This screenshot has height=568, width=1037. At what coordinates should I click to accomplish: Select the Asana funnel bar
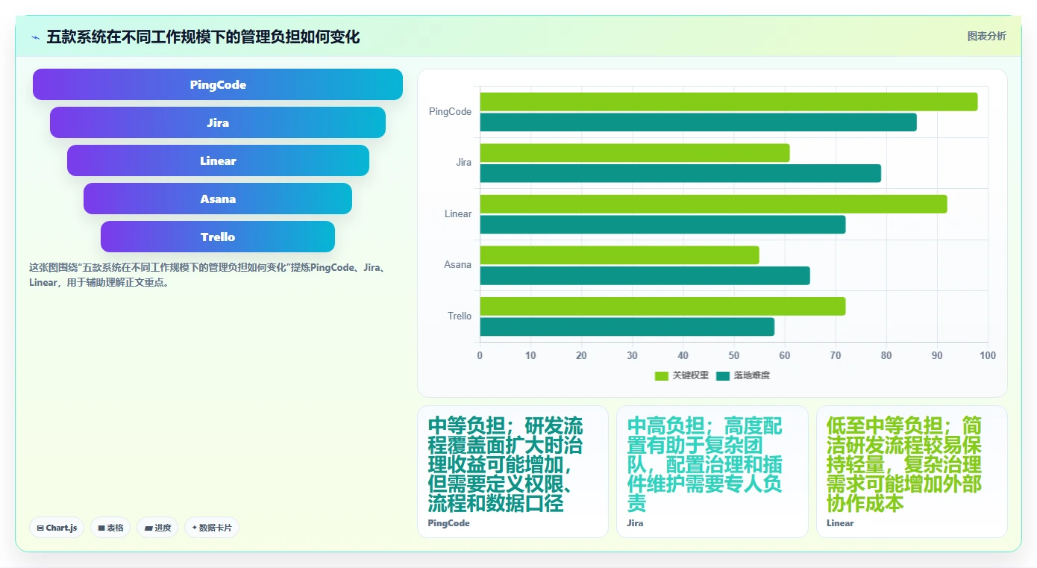click(218, 199)
